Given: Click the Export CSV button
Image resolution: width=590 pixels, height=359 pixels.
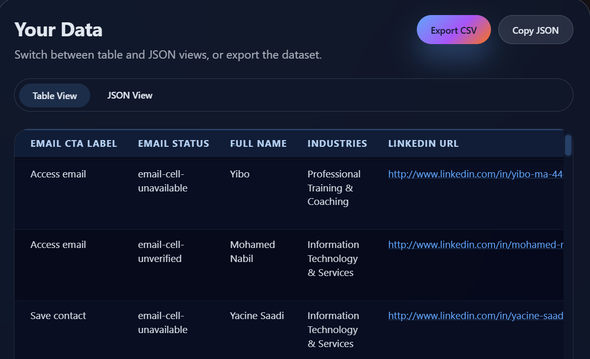Looking at the screenshot, I should [453, 30].
